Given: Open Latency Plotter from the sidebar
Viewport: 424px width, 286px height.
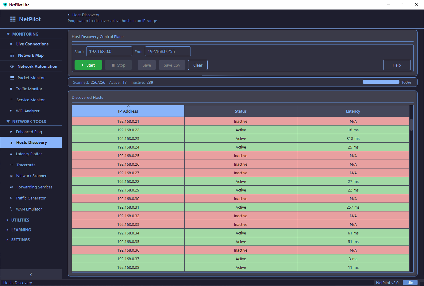Looking at the screenshot, I should 29,154.
